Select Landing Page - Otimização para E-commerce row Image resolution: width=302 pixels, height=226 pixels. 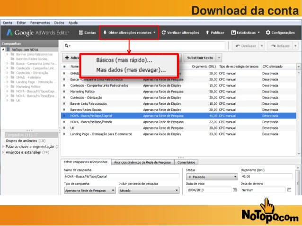178,134
